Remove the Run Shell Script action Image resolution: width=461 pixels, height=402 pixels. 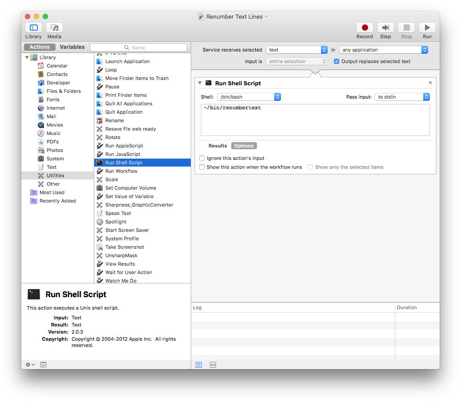(x=430, y=83)
